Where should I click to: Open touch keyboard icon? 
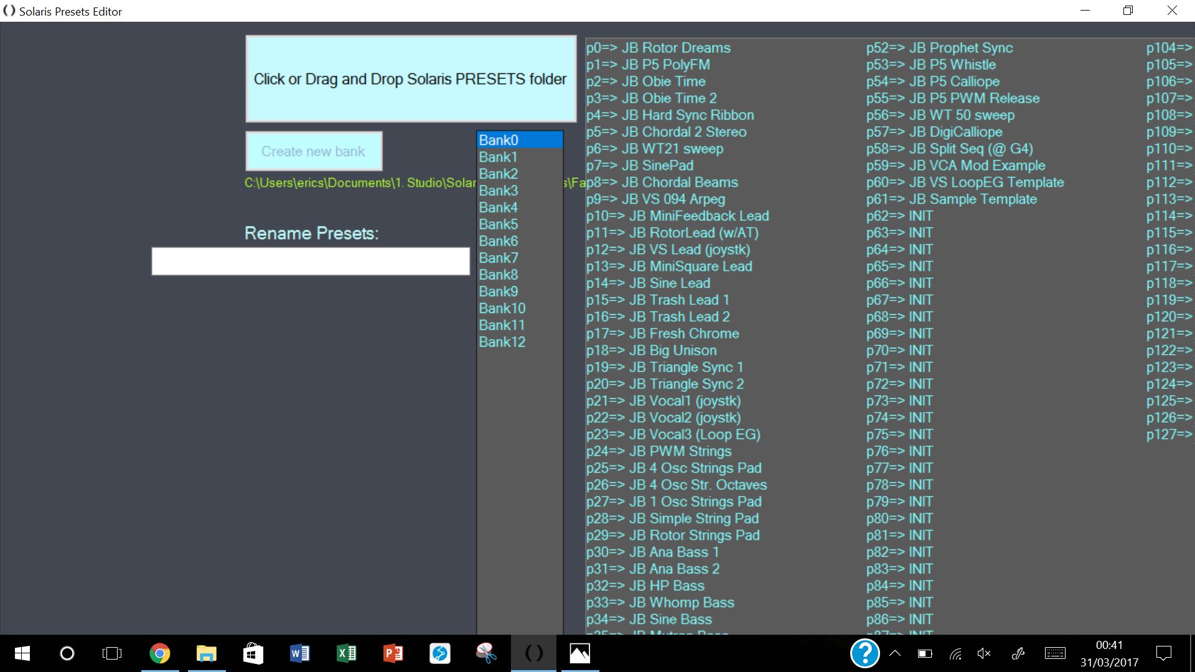tap(1055, 653)
